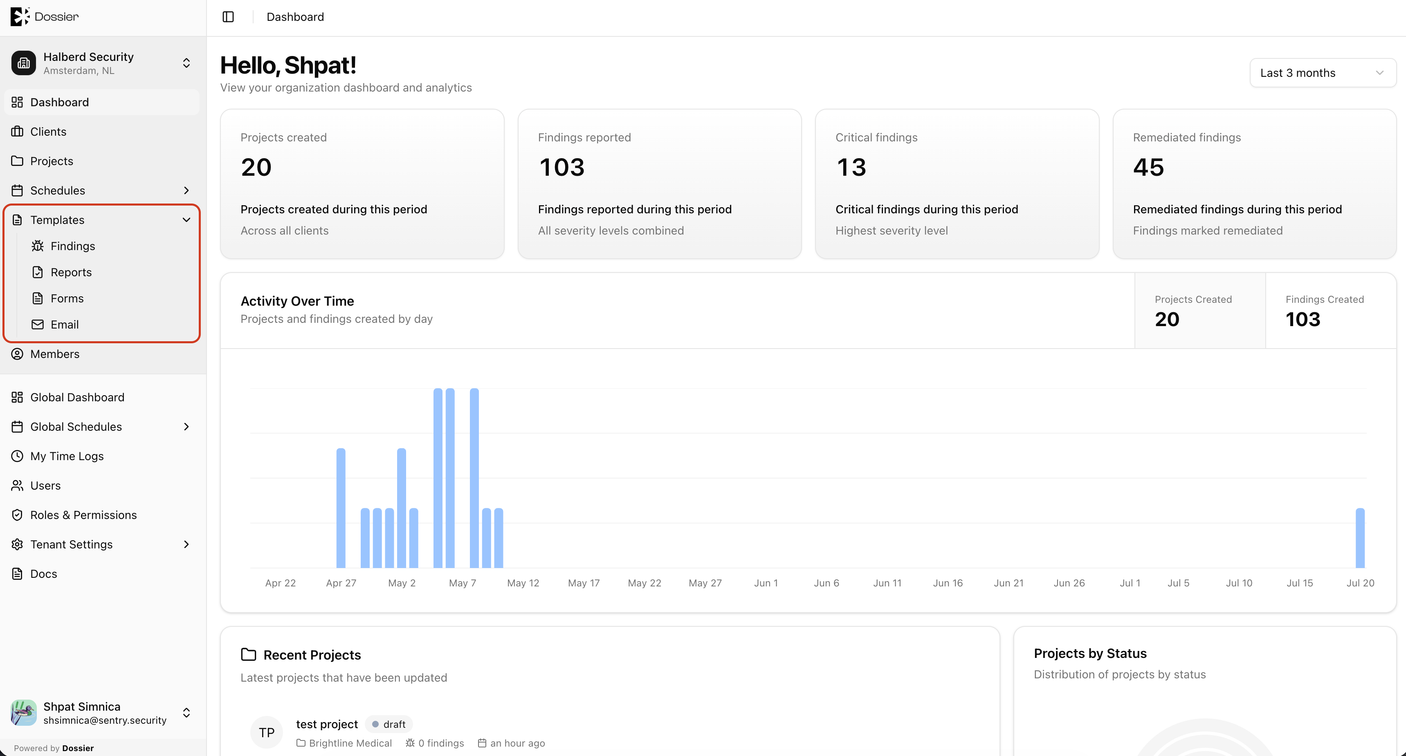Click the Dossier link in footer

[x=78, y=748]
